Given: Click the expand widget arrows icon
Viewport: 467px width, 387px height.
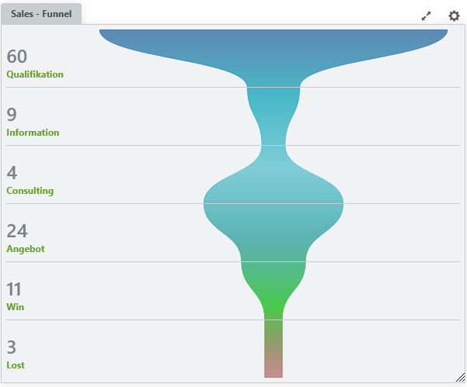Looking at the screenshot, I should click(x=426, y=16).
